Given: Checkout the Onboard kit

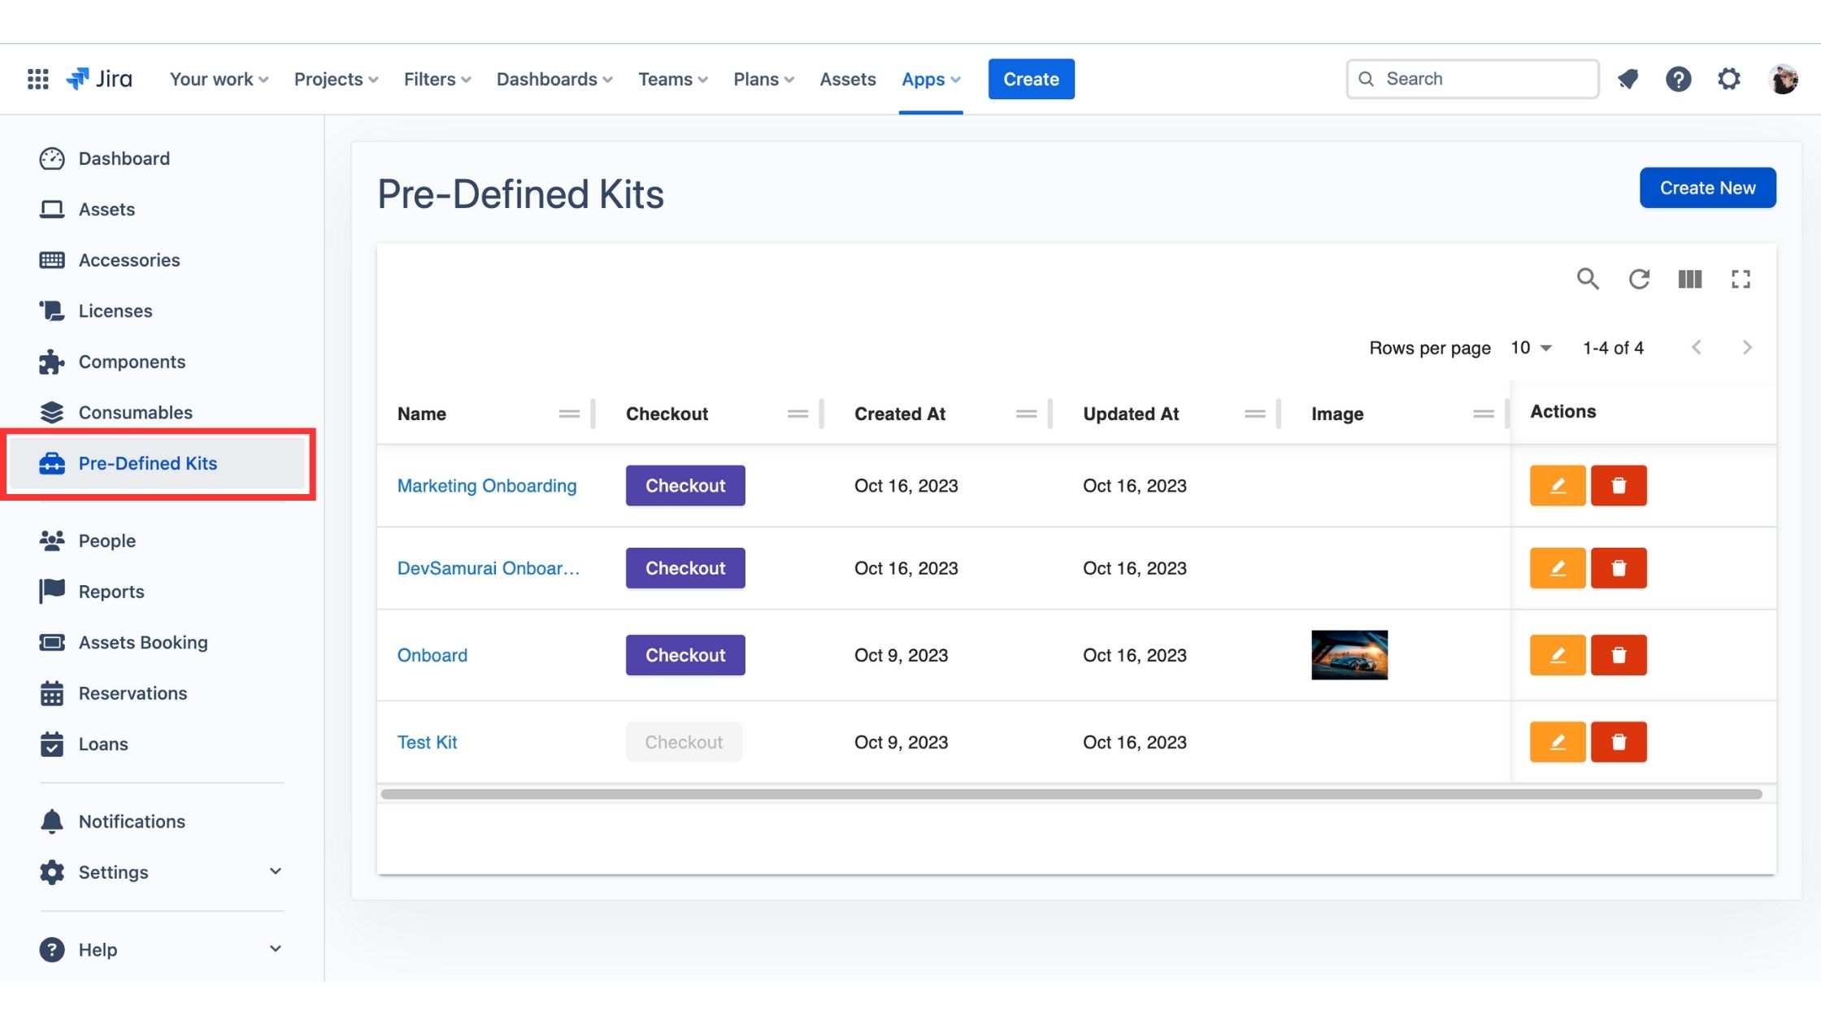Looking at the screenshot, I should click(x=685, y=655).
